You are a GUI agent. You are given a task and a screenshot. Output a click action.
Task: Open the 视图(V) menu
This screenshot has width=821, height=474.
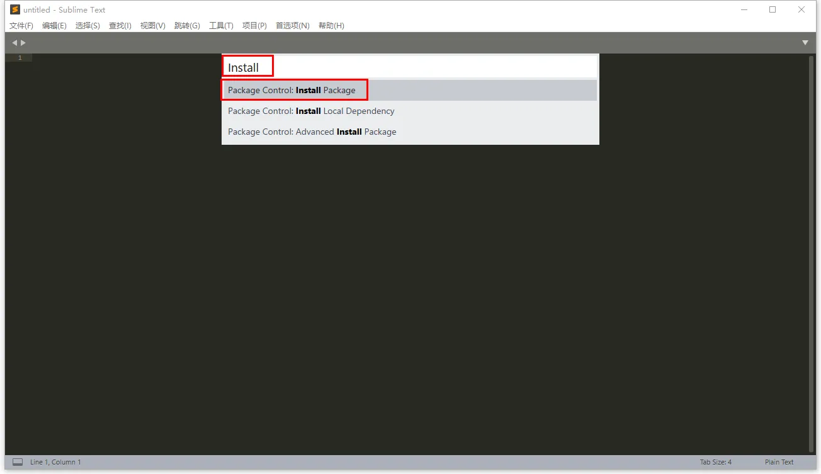coord(152,26)
